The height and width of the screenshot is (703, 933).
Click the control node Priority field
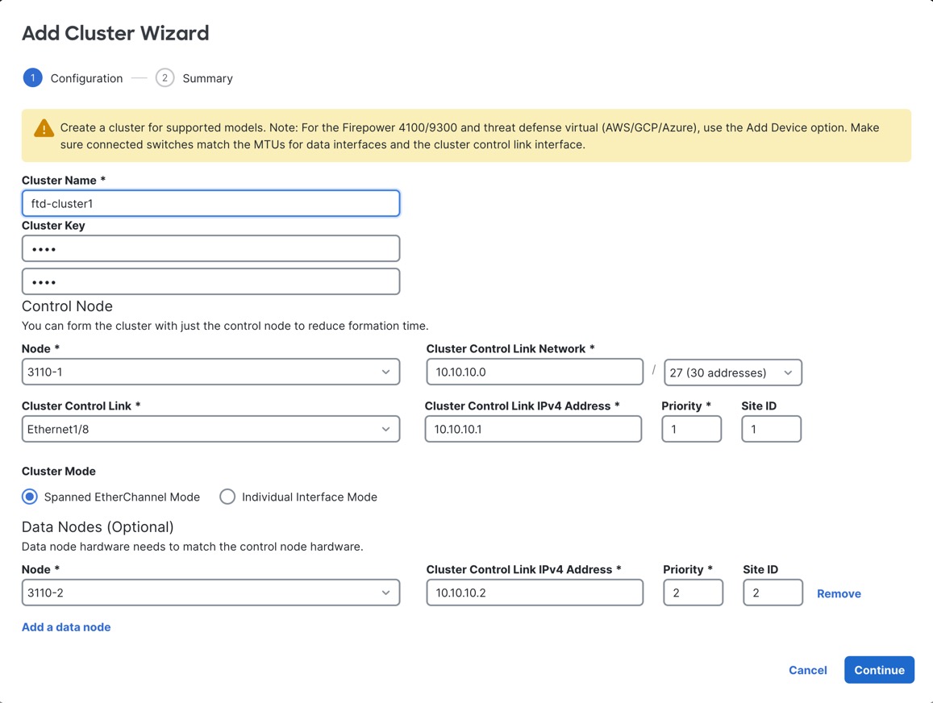coord(691,429)
